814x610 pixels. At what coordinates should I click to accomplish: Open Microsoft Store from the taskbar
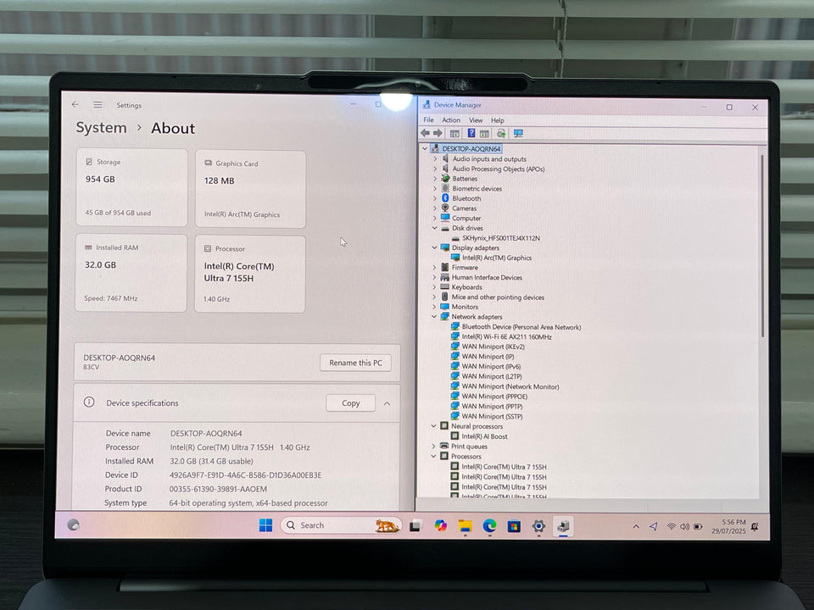[x=514, y=526]
